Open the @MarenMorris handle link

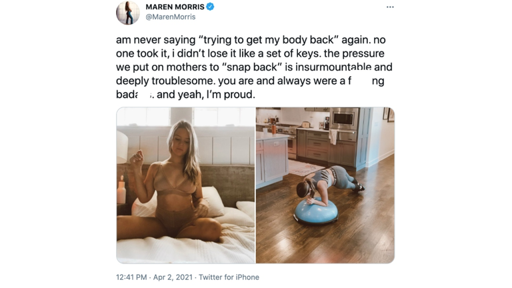[x=171, y=17]
